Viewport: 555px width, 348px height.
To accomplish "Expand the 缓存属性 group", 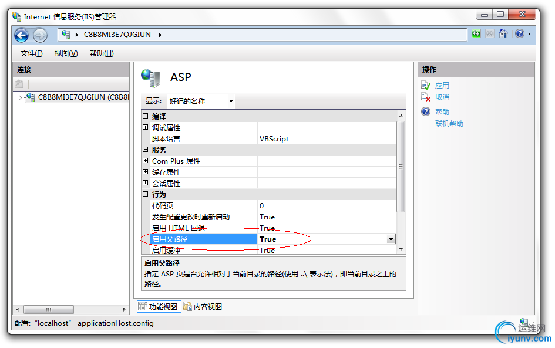I will pos(146,172).
